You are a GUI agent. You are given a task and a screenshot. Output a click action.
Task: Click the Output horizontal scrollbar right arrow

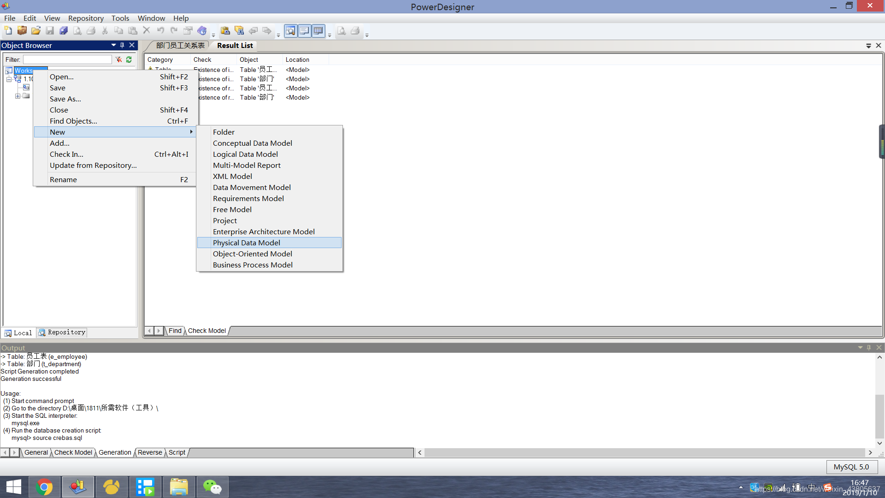point(870,453)
